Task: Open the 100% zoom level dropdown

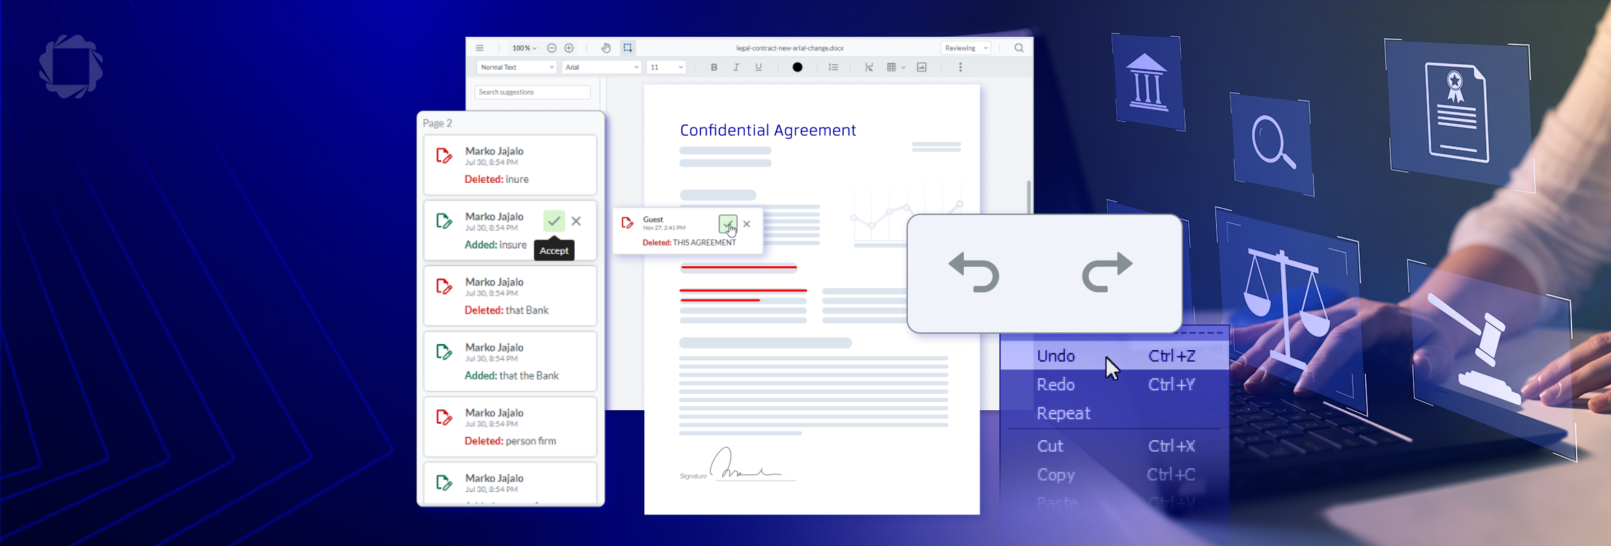Action: [524, 48]
